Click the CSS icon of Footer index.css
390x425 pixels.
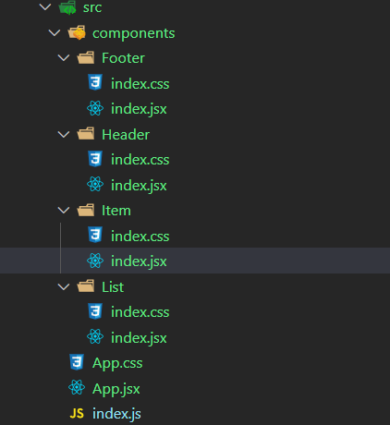tap(95, 82)
